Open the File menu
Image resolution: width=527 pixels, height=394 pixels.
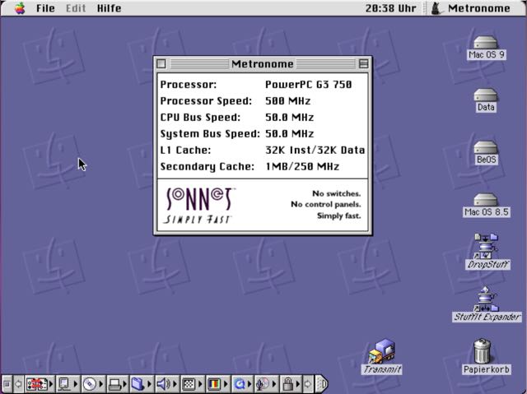pos(45,8)
